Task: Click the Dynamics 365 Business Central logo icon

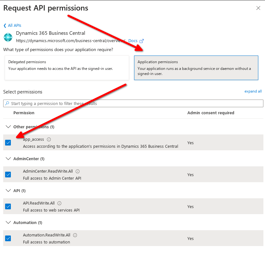Action: [x=8, y=37]
